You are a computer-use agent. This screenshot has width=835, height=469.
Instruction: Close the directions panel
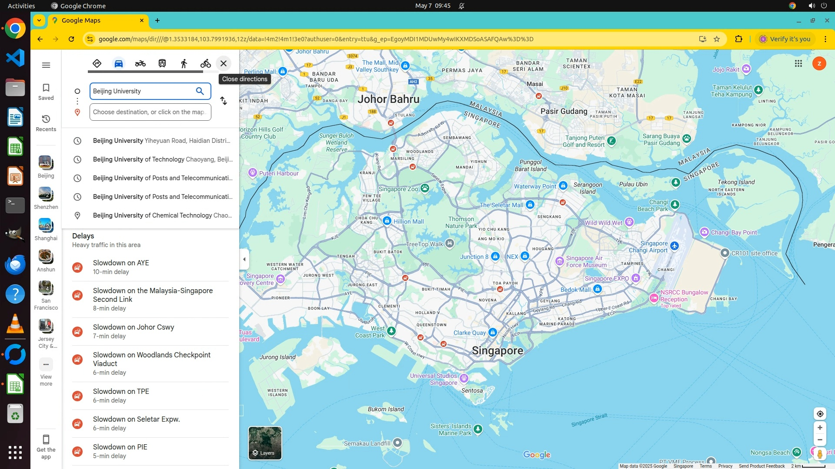pos(224,64)
